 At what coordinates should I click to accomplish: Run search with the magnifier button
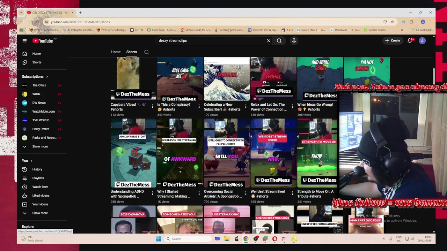pos(279,41)
